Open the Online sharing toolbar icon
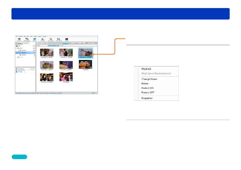 [x=59, y=39]
